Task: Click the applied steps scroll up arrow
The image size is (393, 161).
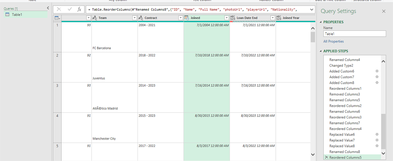Action: pos(384,61)
